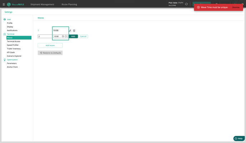Click the Add wave button
The height and width of the screenshot is (143, 246).
(x=50, y=45)
